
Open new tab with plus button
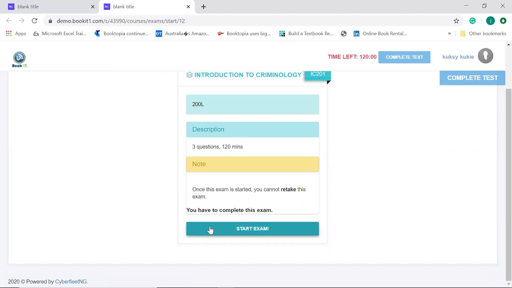tap(204, 6)
